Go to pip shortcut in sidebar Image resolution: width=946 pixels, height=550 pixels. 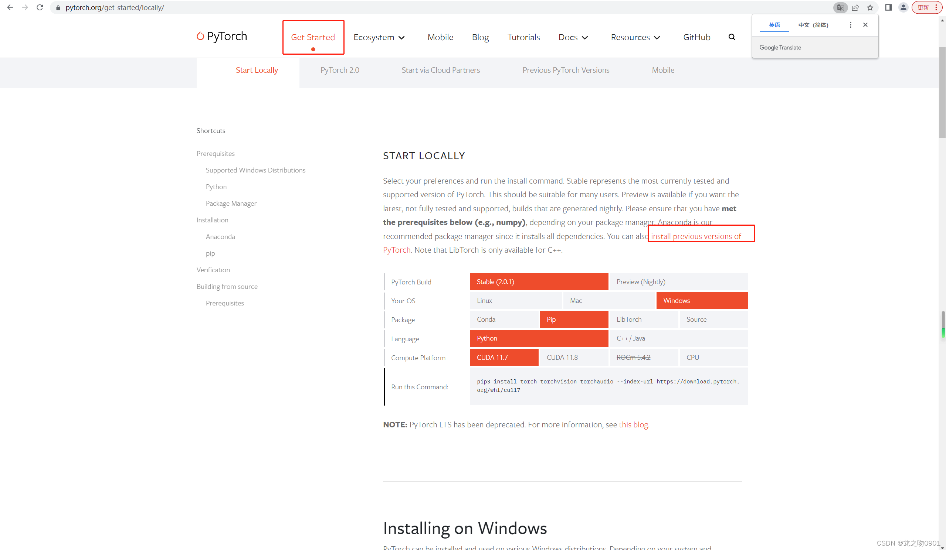coord(210,253)
